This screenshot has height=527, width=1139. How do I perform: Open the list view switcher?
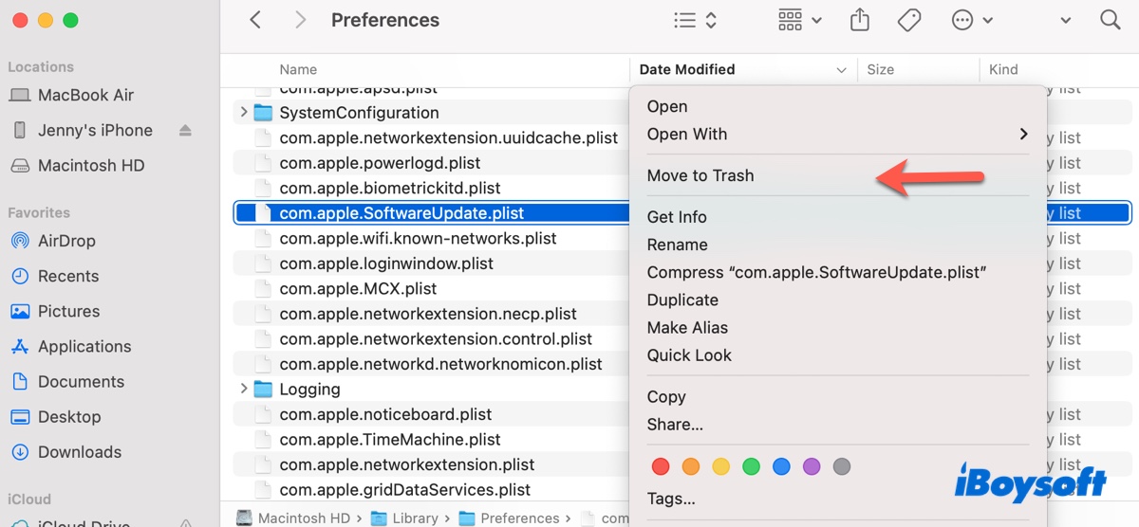[695, 20]
